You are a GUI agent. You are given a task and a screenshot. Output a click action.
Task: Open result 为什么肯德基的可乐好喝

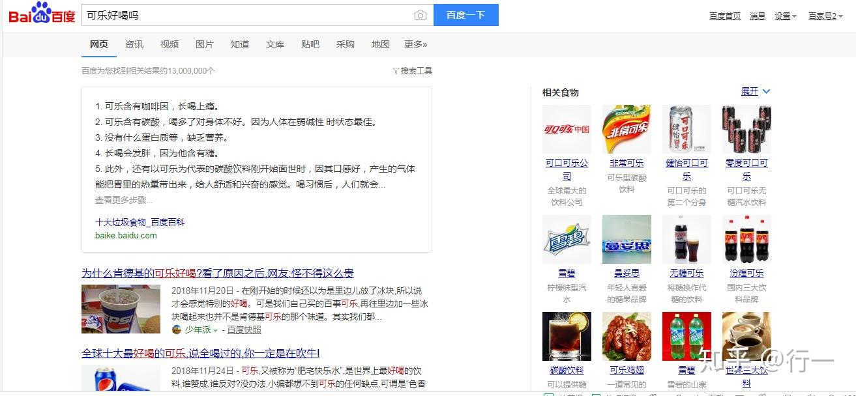click(218, 273)
